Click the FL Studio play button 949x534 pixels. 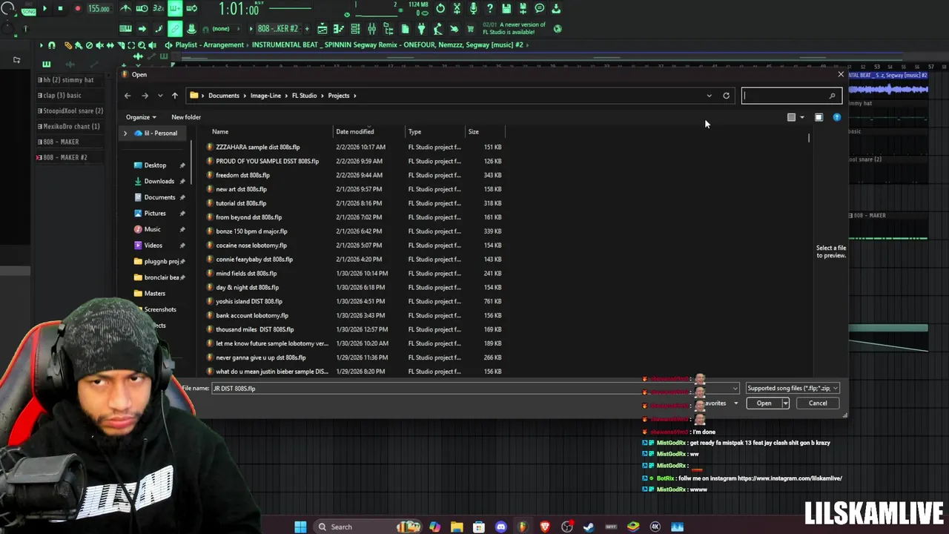tap(44, 8)
